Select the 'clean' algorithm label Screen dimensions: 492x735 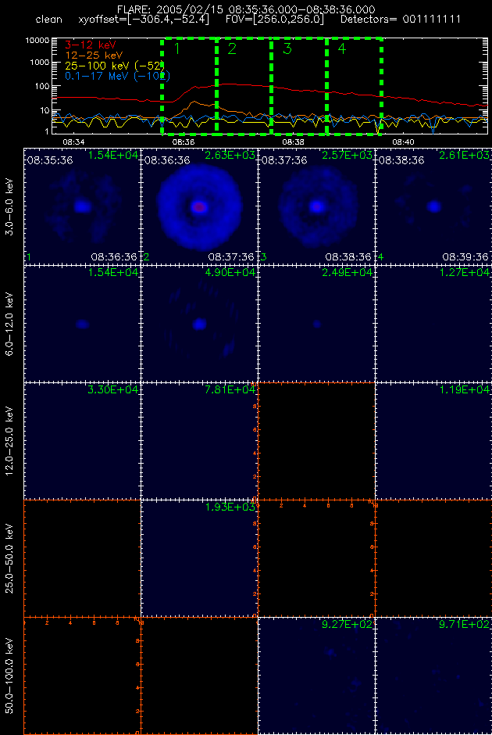coord(48,20)
